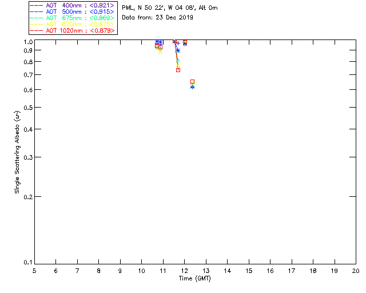
Task: Click the y-axis tick label '0.7'
Action: click(28, 75)
